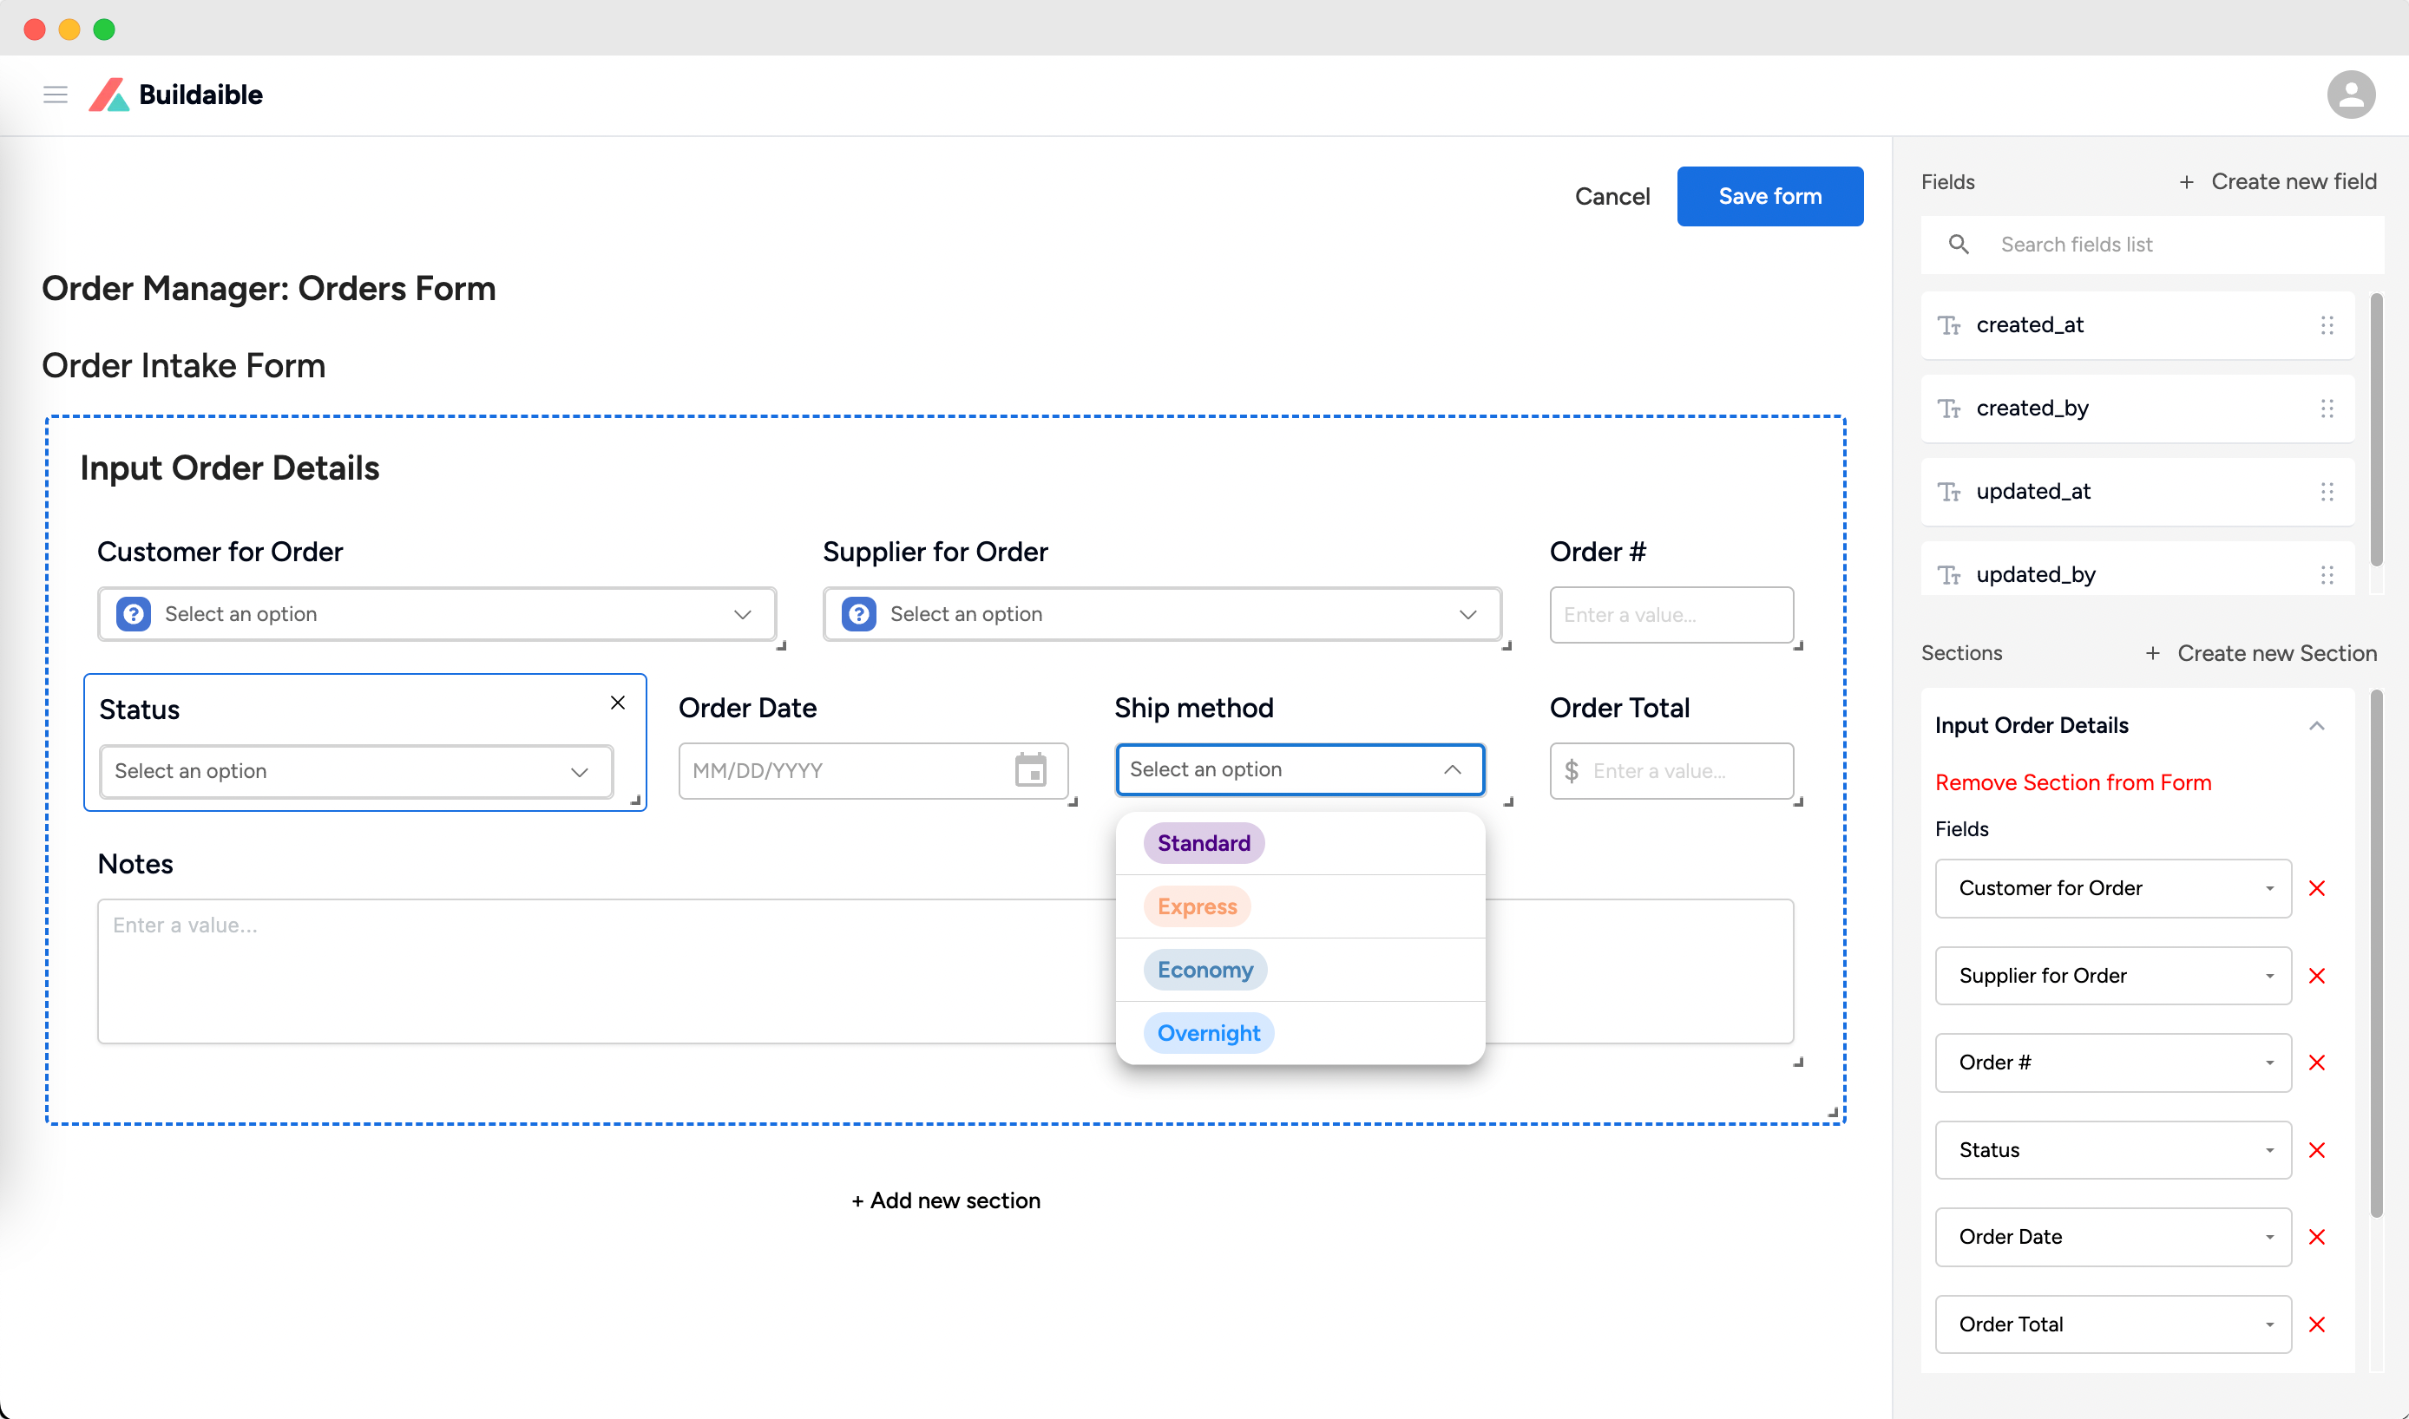2409x1419 pixels.
Task: Grab the drag handle for updated_by
Action: (2327, 575)
